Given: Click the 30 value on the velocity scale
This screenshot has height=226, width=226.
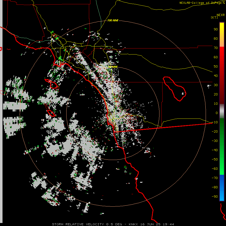Looking at the screenshot, I should pyautogui.click(x=216, y=85).
